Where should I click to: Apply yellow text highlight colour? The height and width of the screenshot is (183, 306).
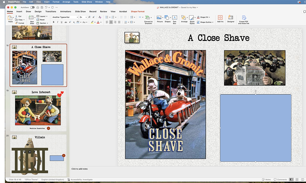point(92,22)
